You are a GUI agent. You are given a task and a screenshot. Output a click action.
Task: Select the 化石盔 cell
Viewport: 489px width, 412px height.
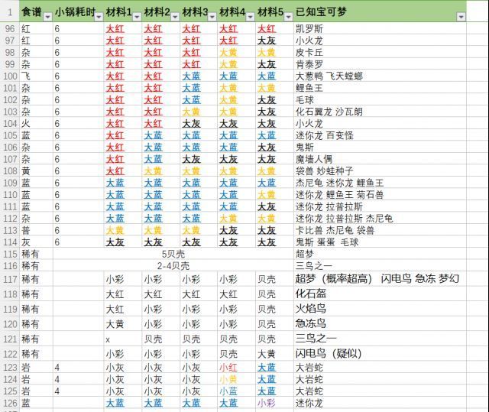click(x=380, y=294)
